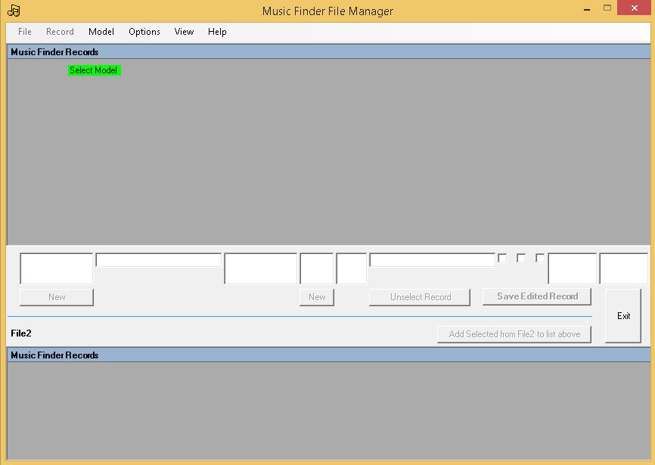Open the Record menu

pos(59,32)
